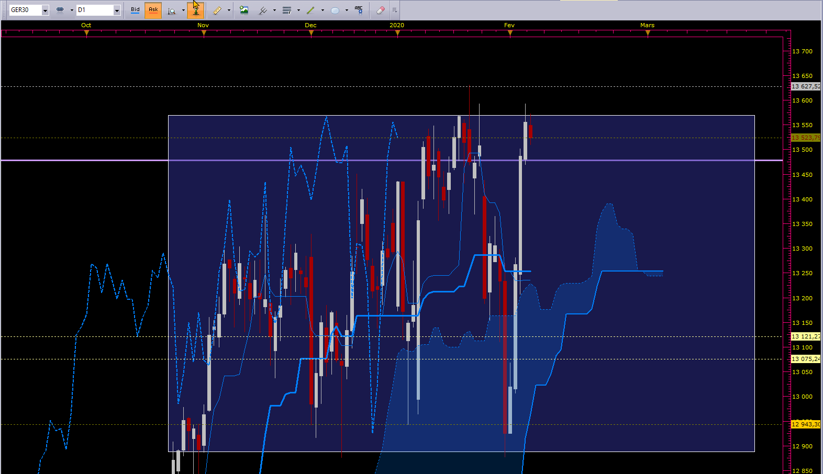Click the 13 300 price axis label

coord(803,249)
